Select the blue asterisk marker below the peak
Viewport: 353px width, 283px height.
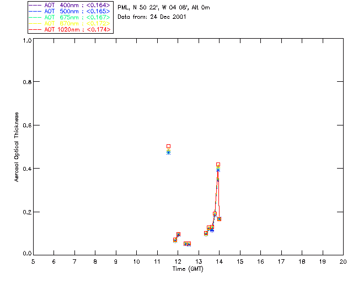pos(218,170)
